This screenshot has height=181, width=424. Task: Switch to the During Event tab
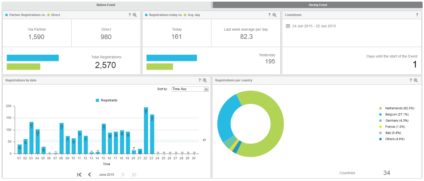coord(318,5)
